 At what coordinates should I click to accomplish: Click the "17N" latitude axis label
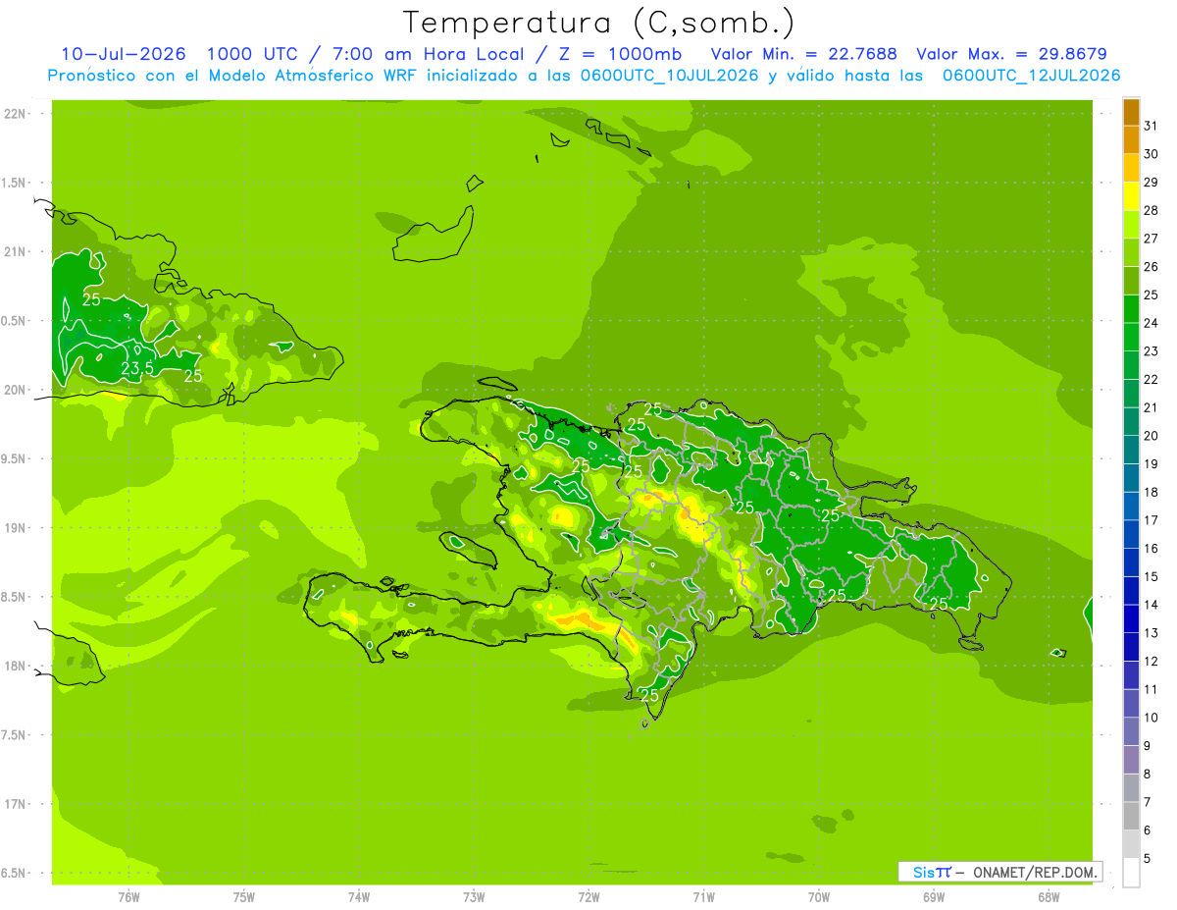pos(15,804)
